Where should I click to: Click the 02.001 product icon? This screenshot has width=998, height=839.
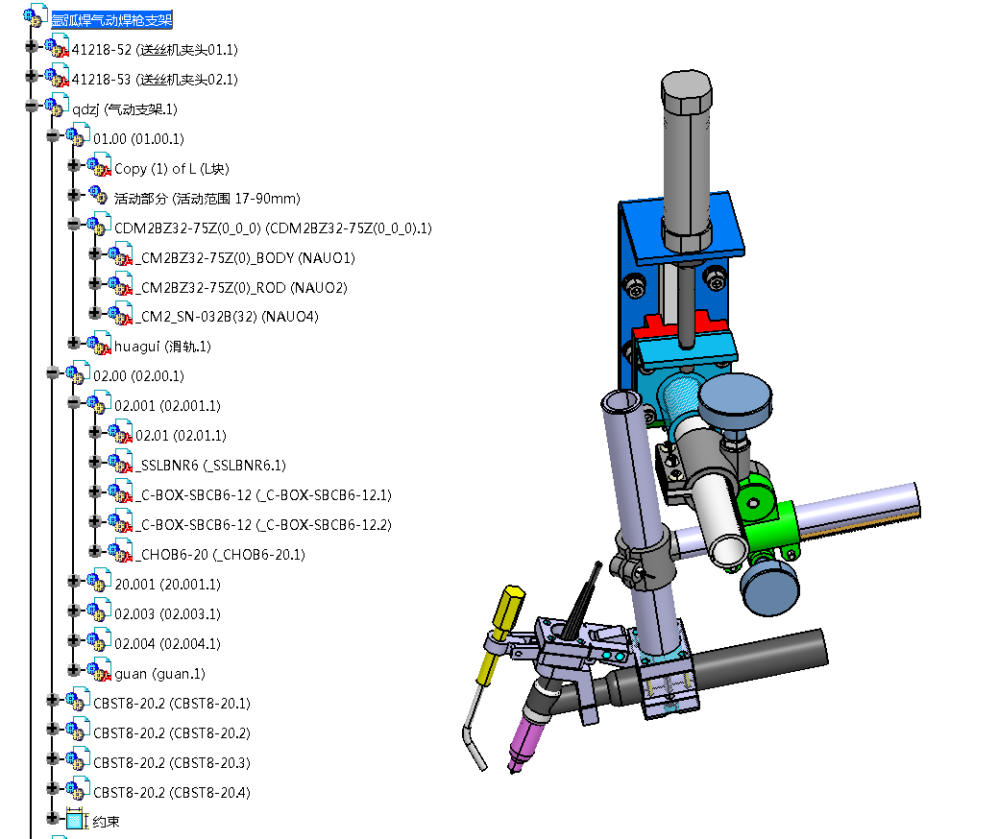pyautogui.click(x=99, y=402)
